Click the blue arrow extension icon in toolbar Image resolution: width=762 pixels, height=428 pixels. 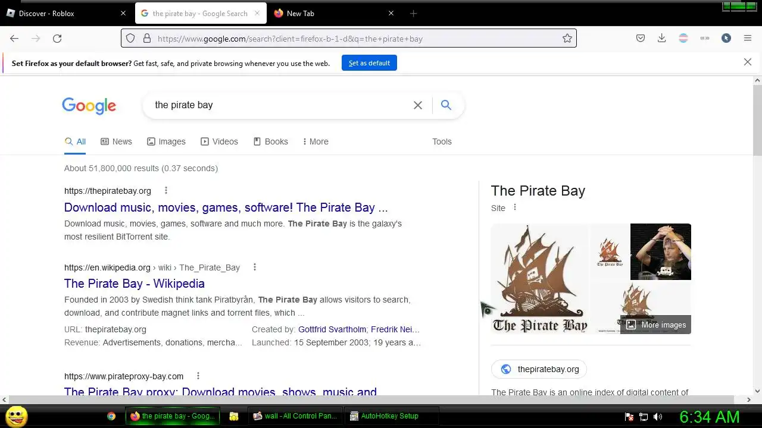click(726, 38)
